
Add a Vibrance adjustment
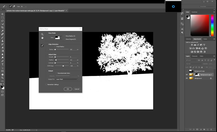204,45
